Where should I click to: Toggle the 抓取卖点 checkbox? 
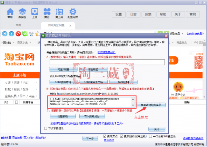105,136
